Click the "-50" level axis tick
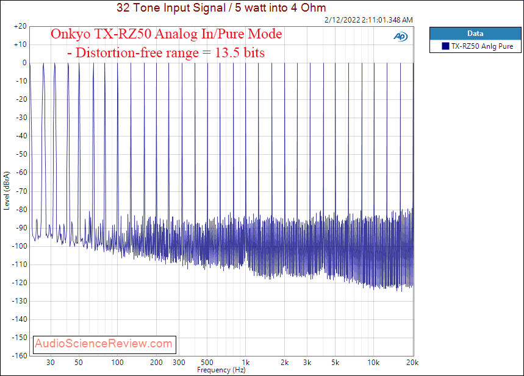This screenshot has width=524, height=376. click(21, 155)
